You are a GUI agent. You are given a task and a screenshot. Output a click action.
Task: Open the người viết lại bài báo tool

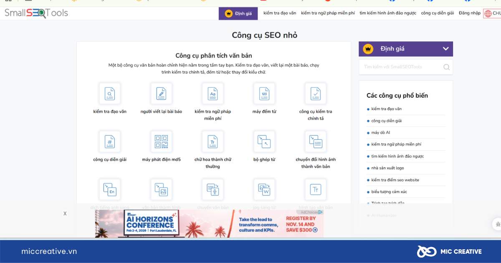(161, 94)
